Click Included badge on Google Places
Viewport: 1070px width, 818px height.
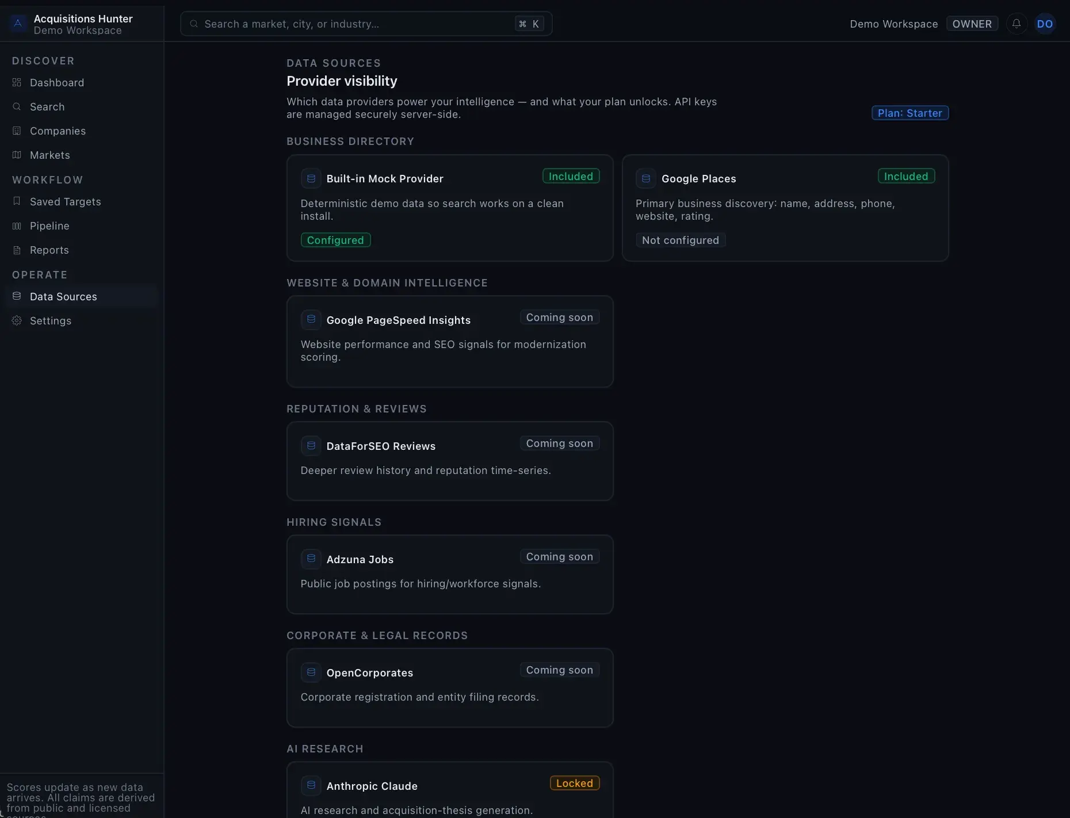pyautogui.click(x=906, y=176)
